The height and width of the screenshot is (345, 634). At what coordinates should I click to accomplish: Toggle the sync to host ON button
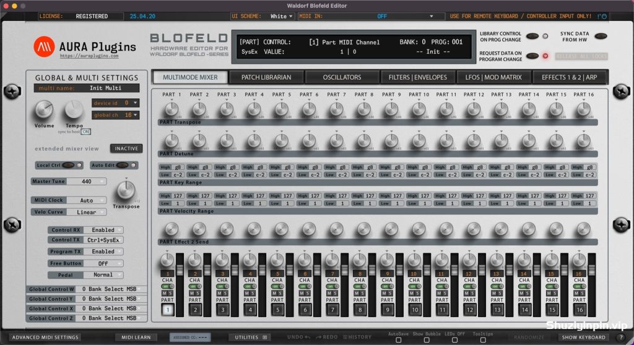coord(85,132)
